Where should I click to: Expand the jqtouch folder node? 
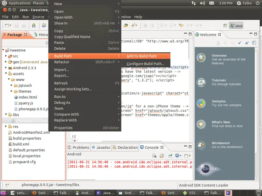[x=11, y=85]
